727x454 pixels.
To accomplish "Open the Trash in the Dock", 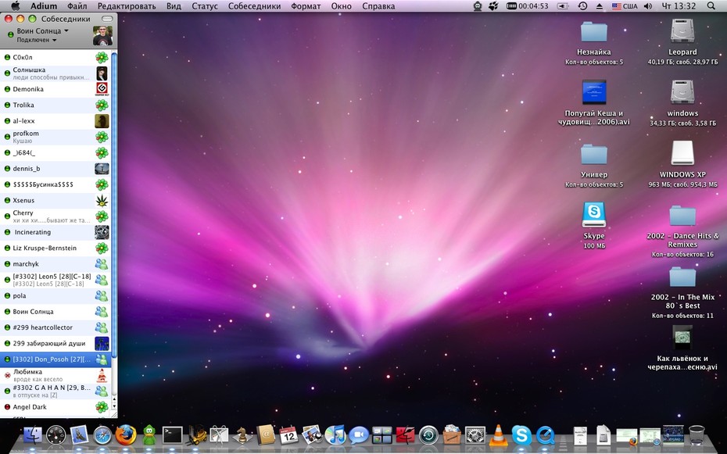I will [x=696, y=435].
